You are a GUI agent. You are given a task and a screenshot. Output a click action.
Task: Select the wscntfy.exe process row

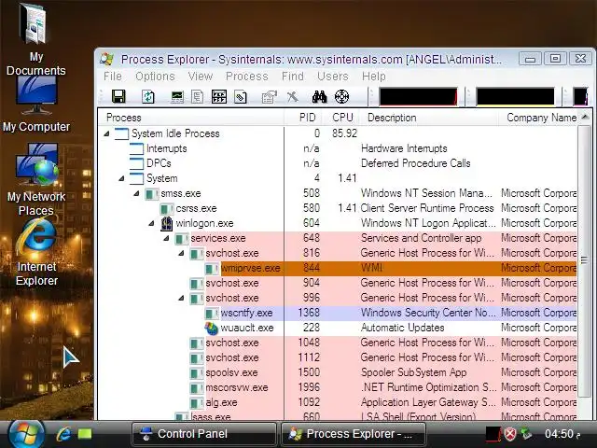[x=337, y=314]
